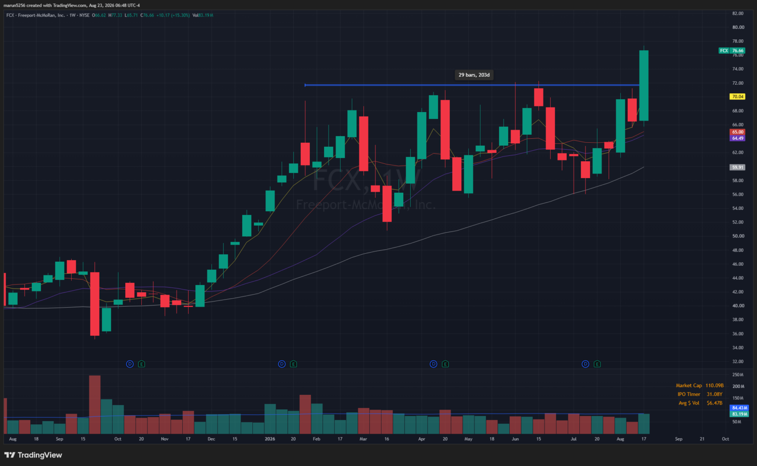Click the open value O66.62
The height and width of the screenshot is (466, 757).
click(x=99, y=15)
